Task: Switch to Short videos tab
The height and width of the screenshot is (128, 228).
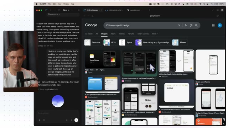Action: click(143, 34)
